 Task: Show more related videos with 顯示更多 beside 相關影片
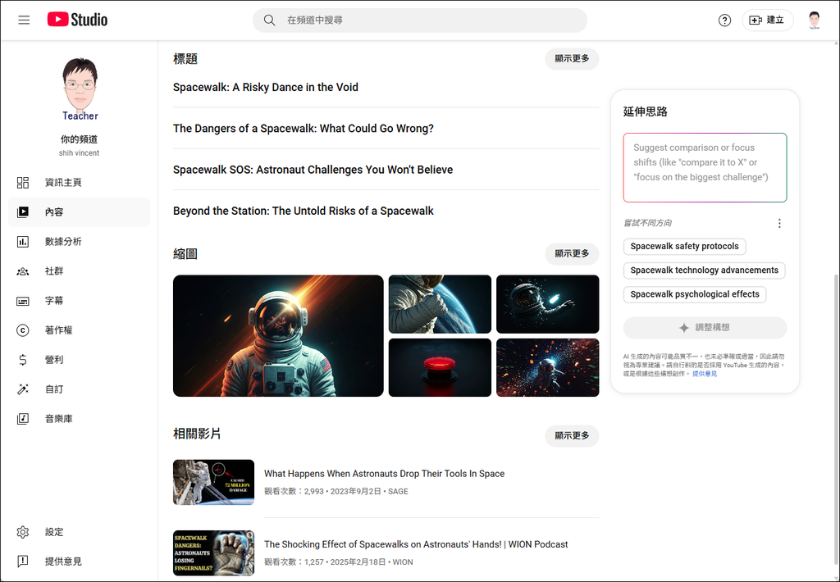click(x=572, y=436)
